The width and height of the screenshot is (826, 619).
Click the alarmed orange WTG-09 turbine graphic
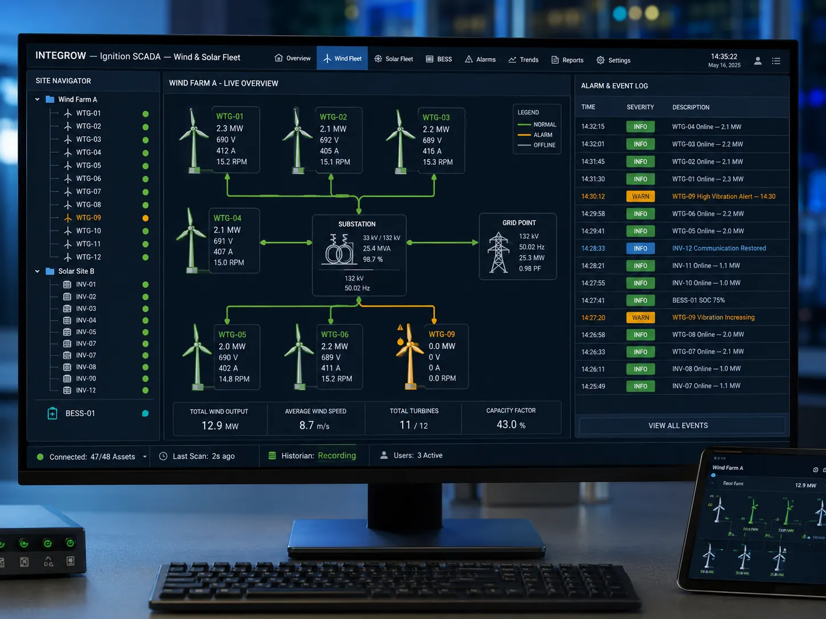[x=410, y=358]
